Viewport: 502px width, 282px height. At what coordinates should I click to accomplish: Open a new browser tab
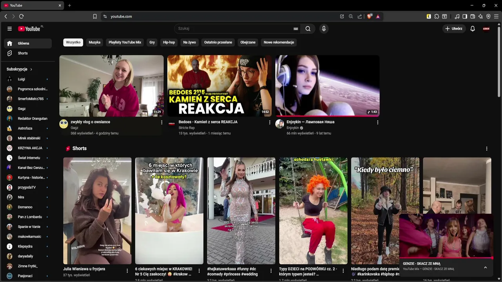tap(69, 5)
